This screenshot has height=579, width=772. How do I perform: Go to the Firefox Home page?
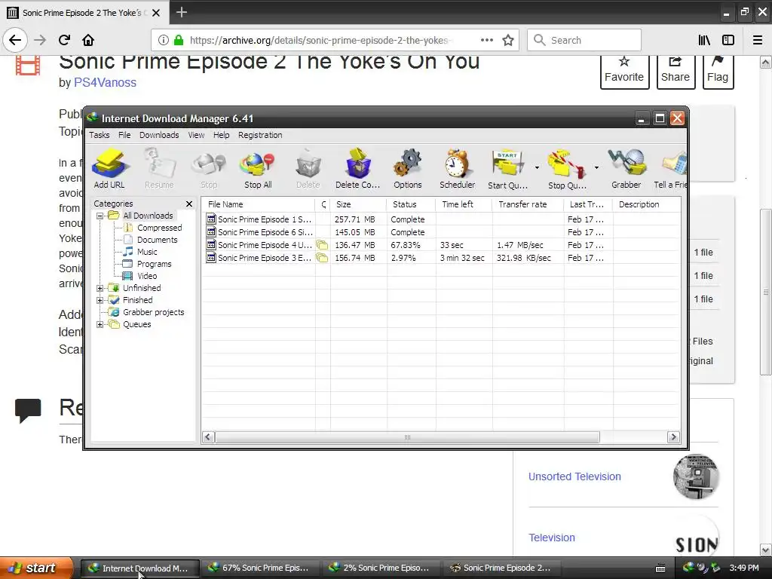(88, 41)
